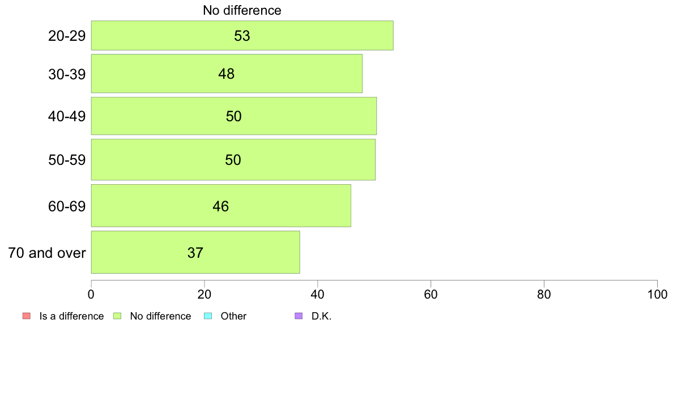Click the 'No difference' chart title
Image resolution: width=673 pixels, height=417 pixels.
coord(242,10)
